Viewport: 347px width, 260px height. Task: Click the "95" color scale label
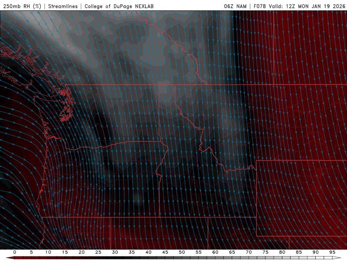332,252
